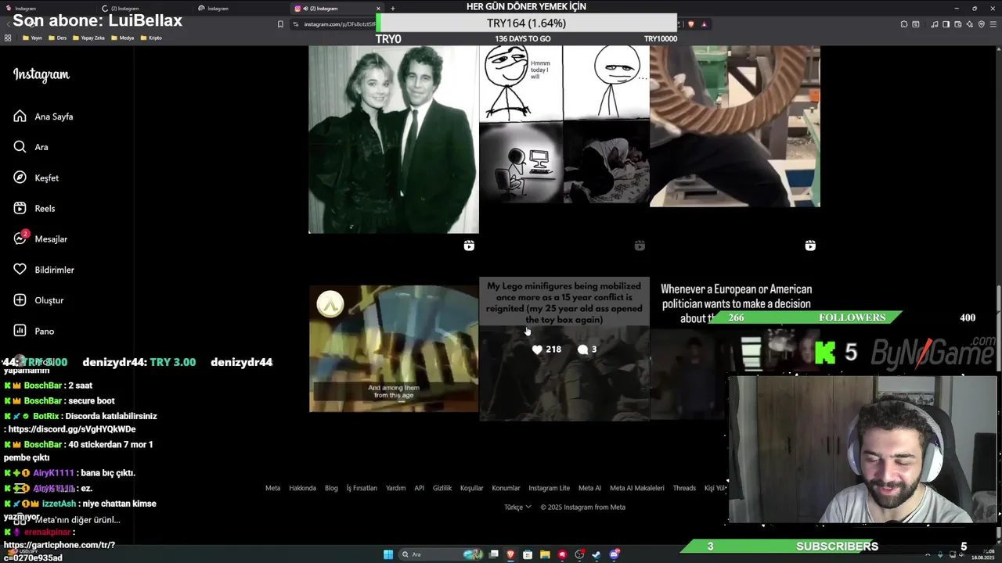
Task: Open Konumlar locations link
Action: (x=506, y=488)
